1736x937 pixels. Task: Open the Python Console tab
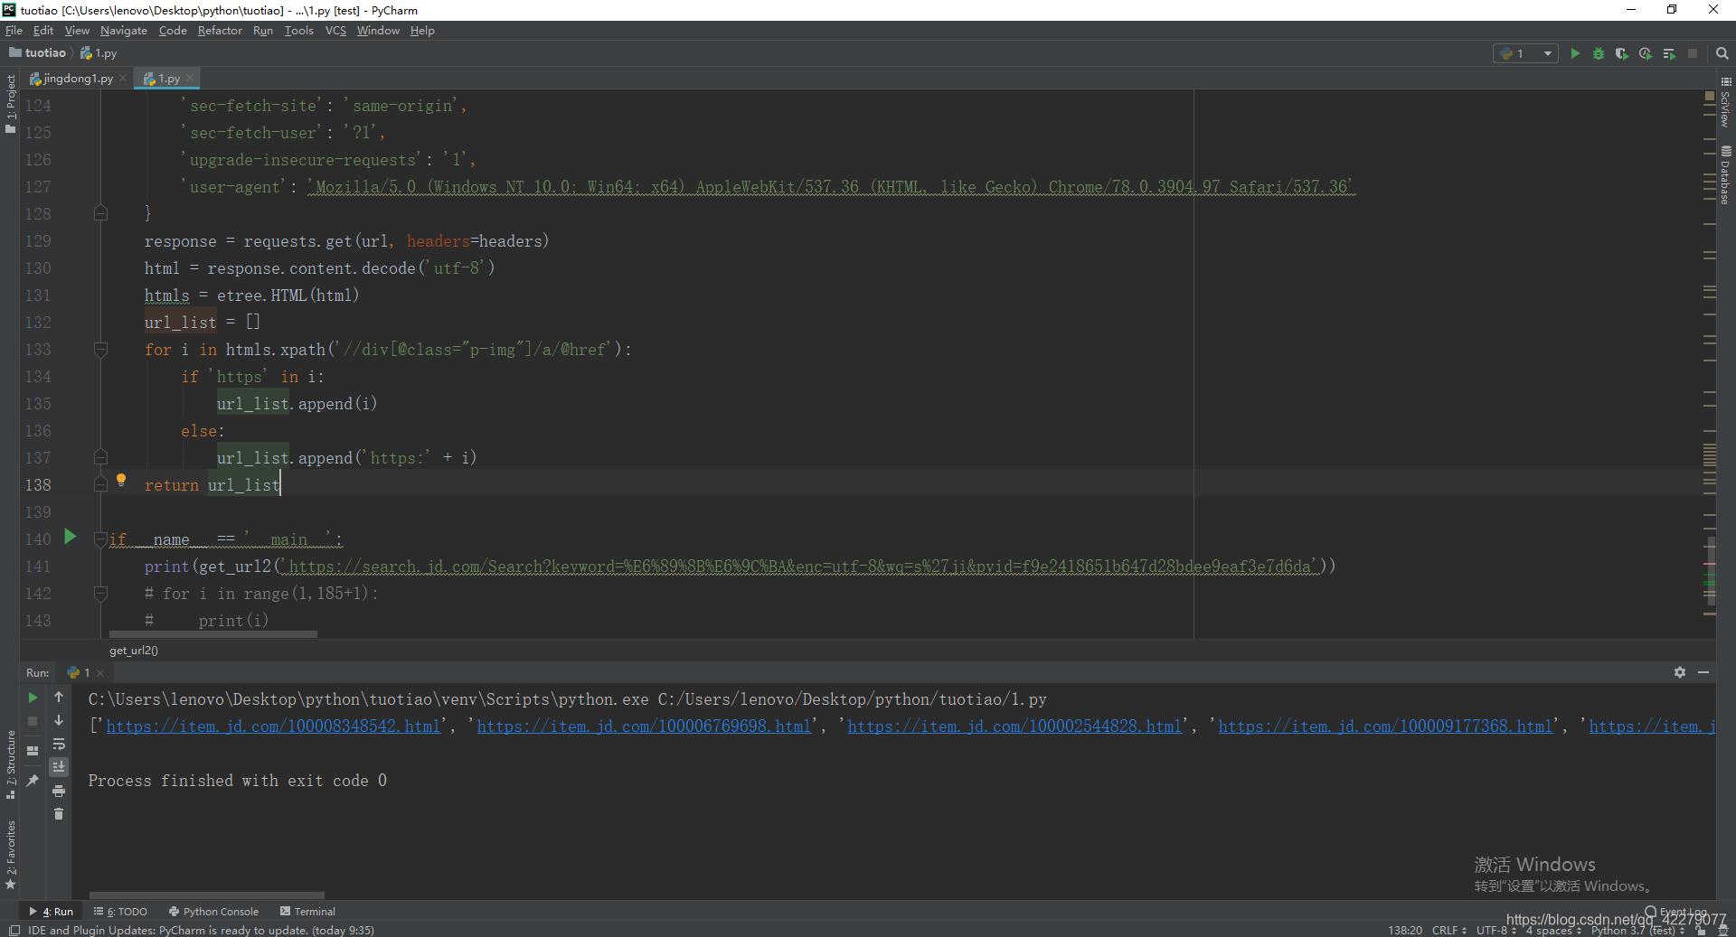[214, 912]
